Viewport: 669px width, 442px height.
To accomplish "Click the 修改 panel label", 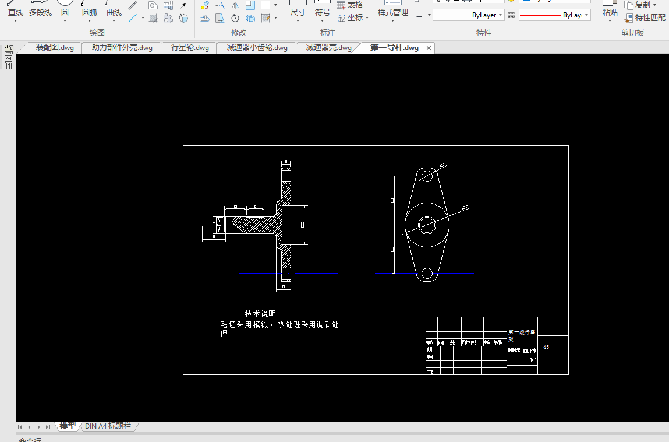I will point(239,33).
